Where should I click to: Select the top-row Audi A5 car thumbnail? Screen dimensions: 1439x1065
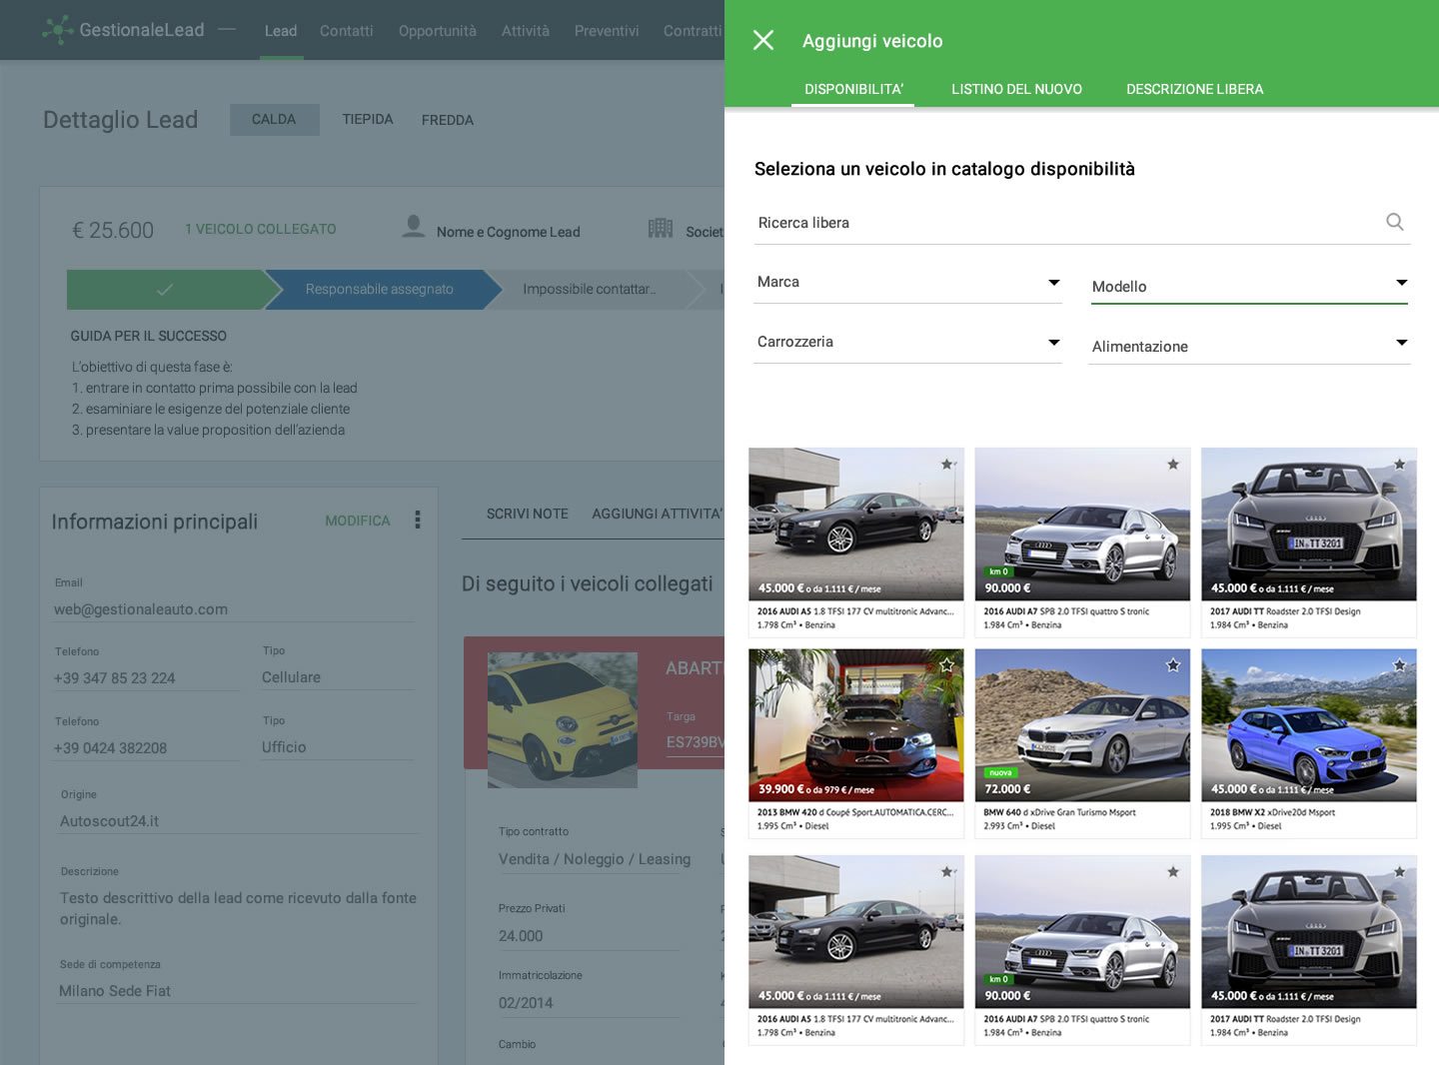click(855, 524)
